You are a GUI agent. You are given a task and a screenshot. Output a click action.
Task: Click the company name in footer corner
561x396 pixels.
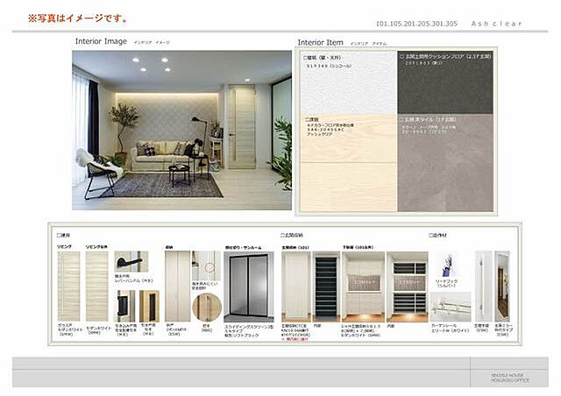point(510,378)
